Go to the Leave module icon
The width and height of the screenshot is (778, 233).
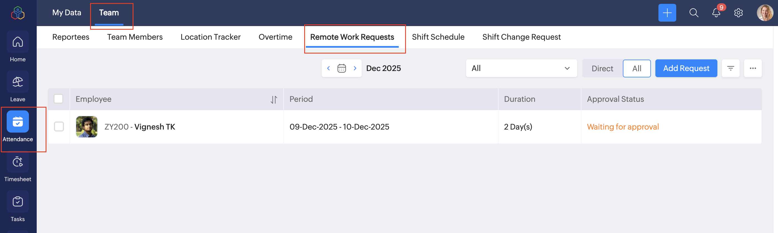point(18,82)
